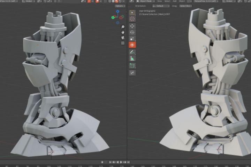Open snapping options dropdown in left header
This screenshot has width=251, height=167.
[49, 1]
